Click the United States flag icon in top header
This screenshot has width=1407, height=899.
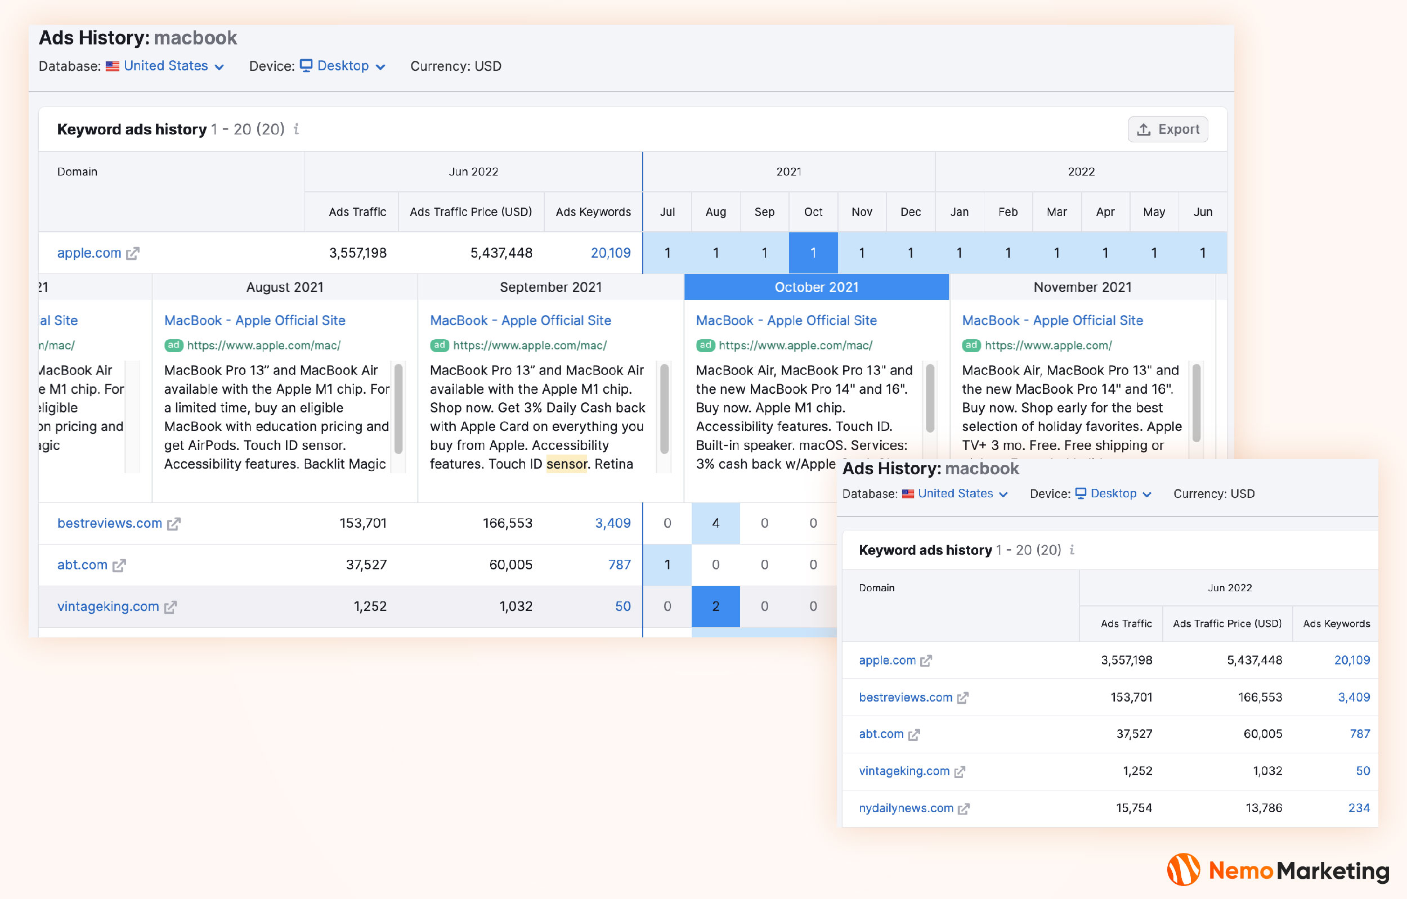tap(112, 66)
